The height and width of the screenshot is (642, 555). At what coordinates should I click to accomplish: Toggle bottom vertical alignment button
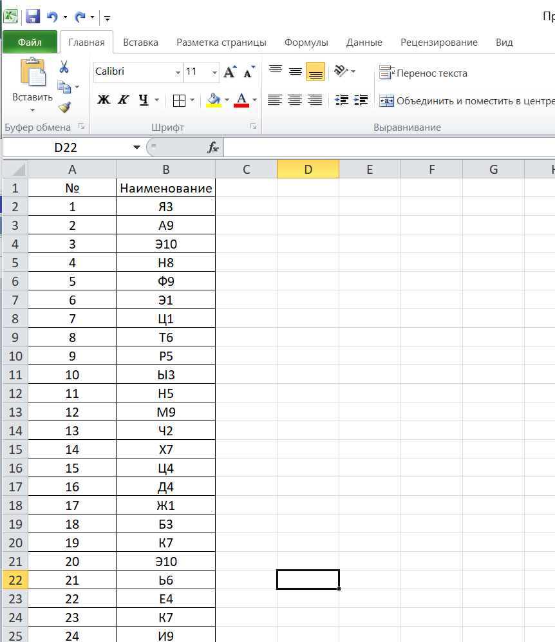315,71
